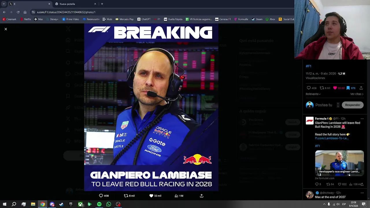This screenshot has width=370, height=208.
Task: Open the Xbox bookmark
Action: 270,19
